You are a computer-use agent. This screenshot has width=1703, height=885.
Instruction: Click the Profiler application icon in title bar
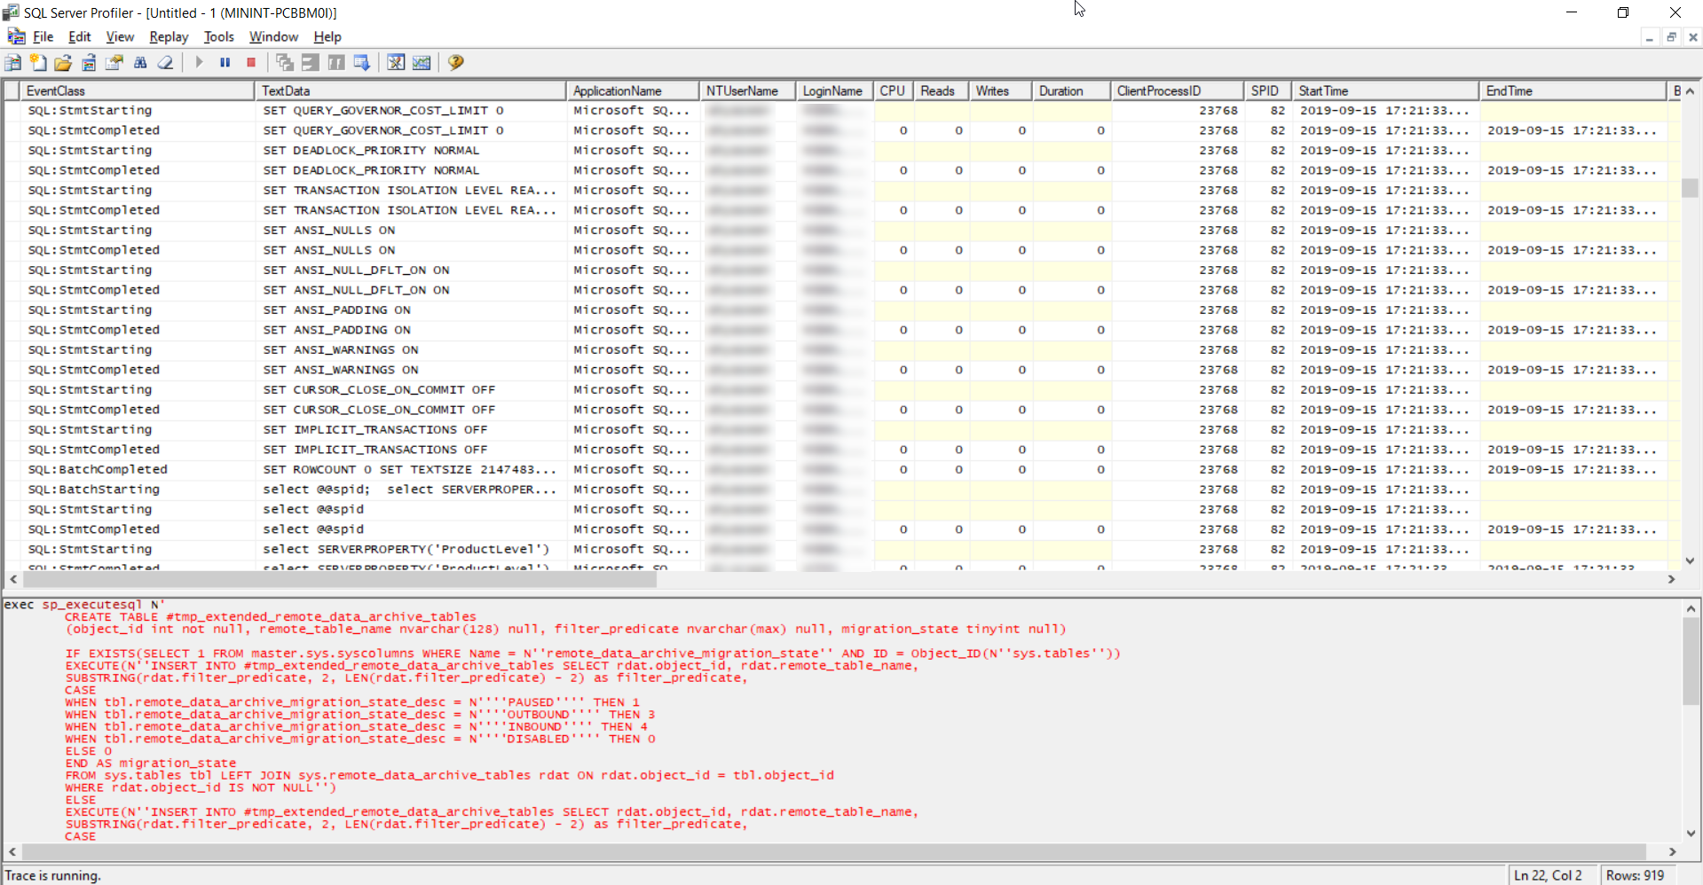[11, 12]
